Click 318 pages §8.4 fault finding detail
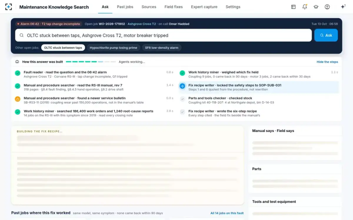Screen dimensions: 353x220 tap(74, 89)
